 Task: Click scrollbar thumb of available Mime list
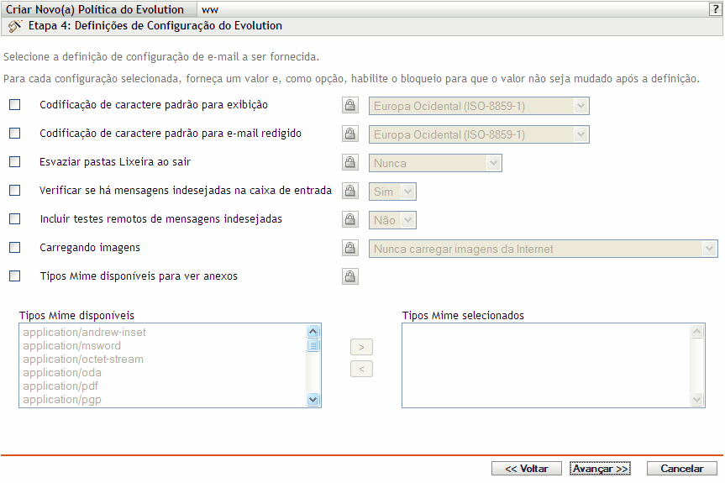[x=313, y=345]
